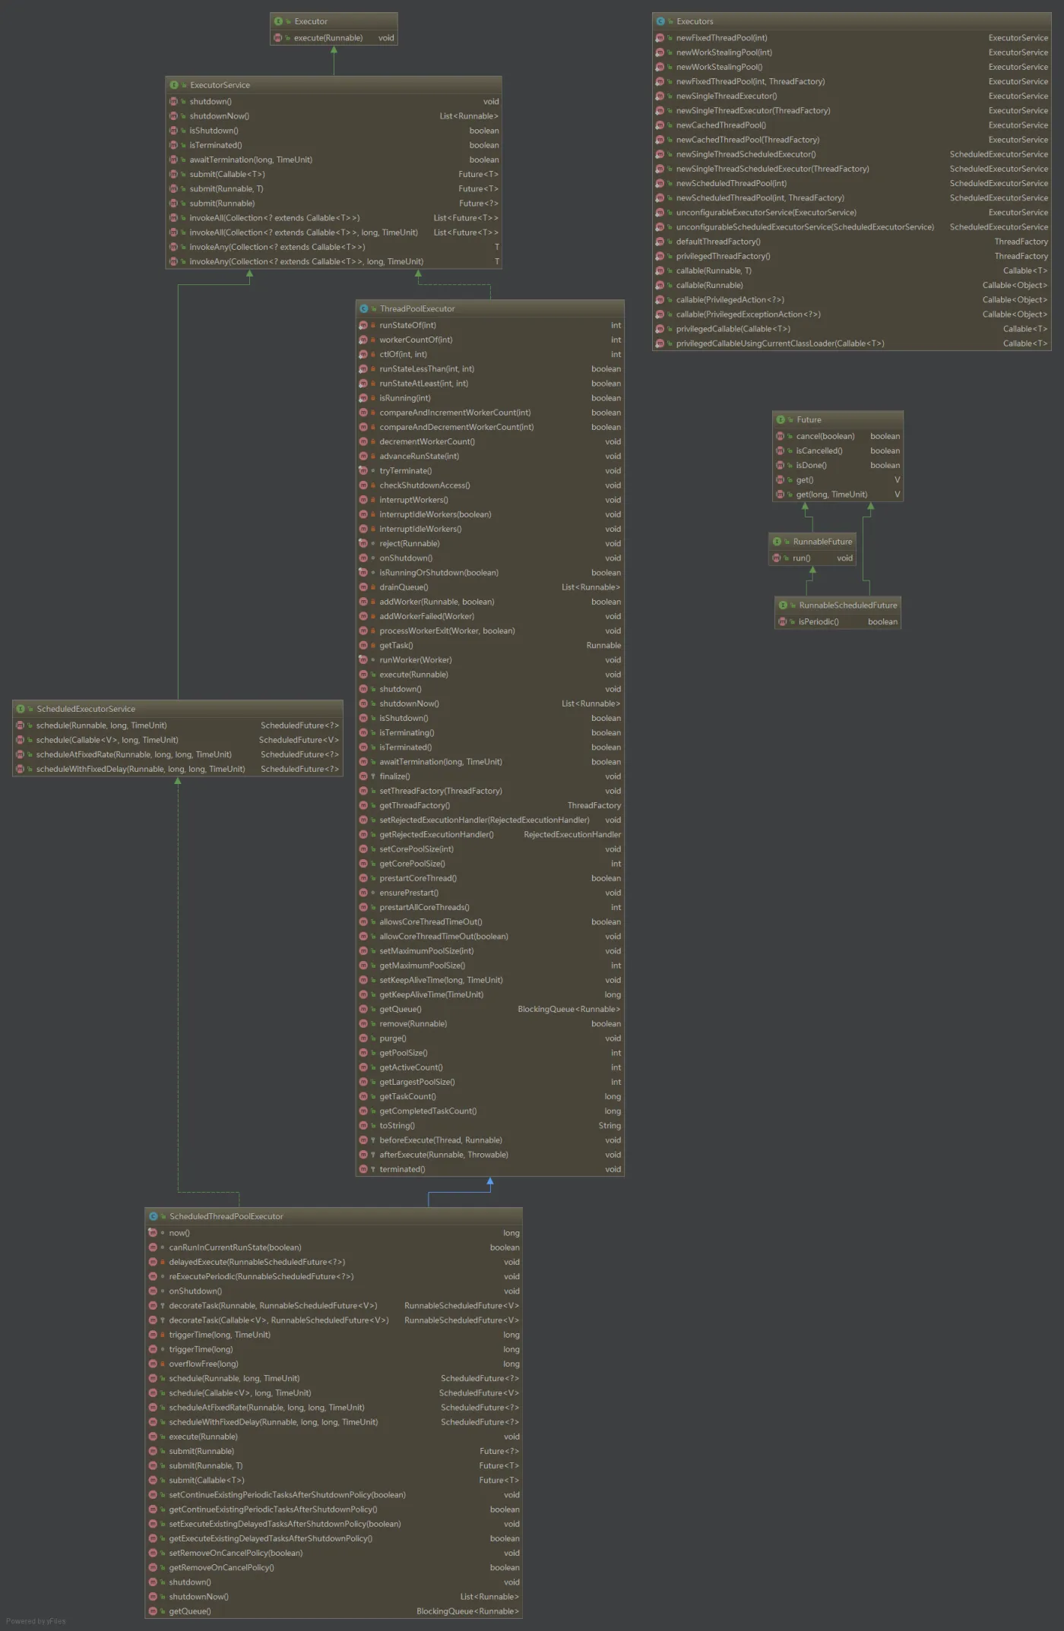Select the Executor node title
This screenshot has height=1631, width=1064.
click(311, 21)
